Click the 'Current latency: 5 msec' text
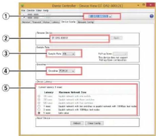The image size is (156, 136). click(x=50, y=87)
